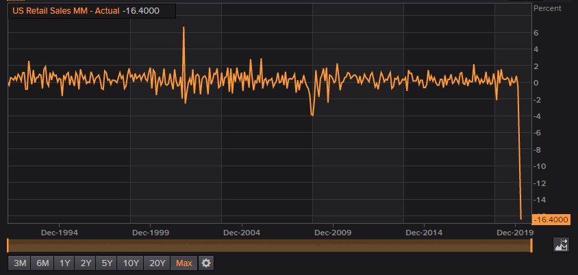Click the orange -16.4000 axis value tag

tap(551, 220)
